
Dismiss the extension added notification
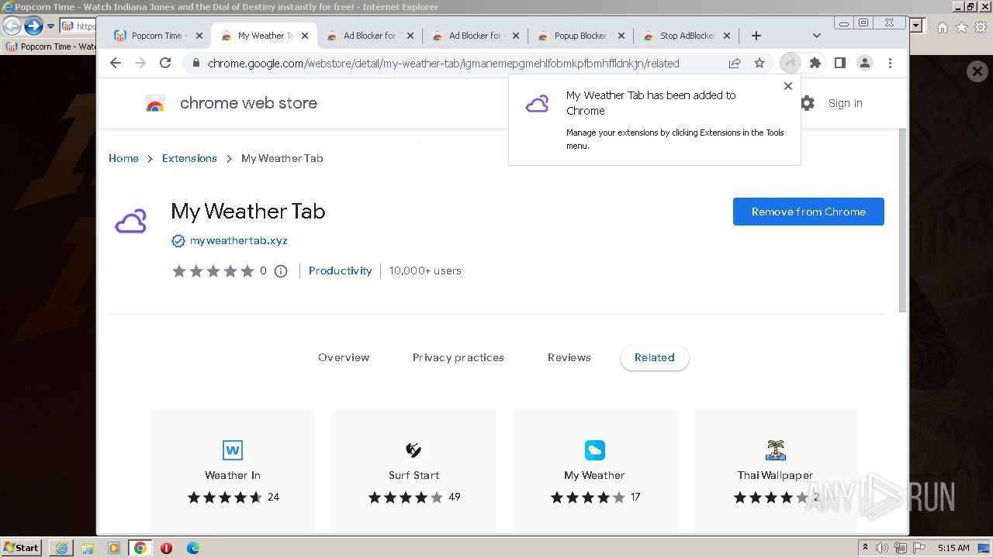click(x=788, y=86)
